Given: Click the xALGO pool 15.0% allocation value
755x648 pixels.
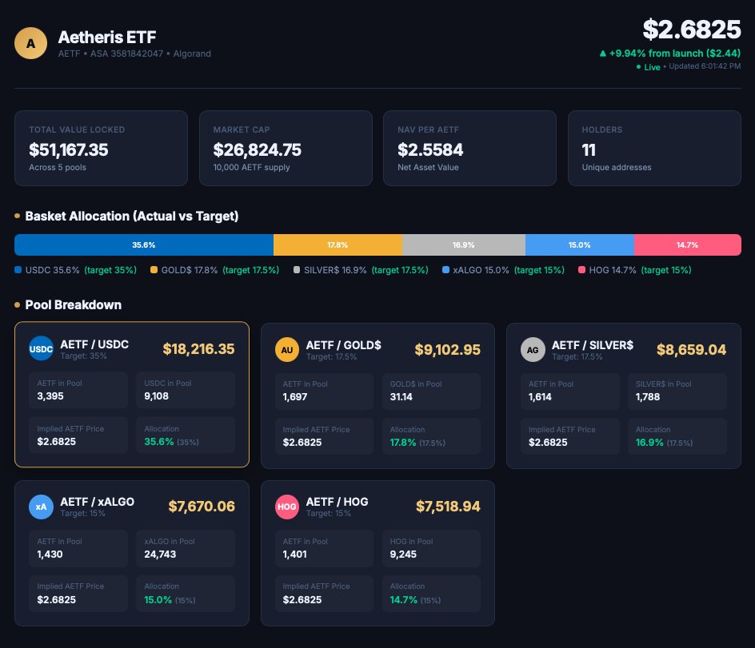Looking at the screenshot, I should click(x=158, y=600).
